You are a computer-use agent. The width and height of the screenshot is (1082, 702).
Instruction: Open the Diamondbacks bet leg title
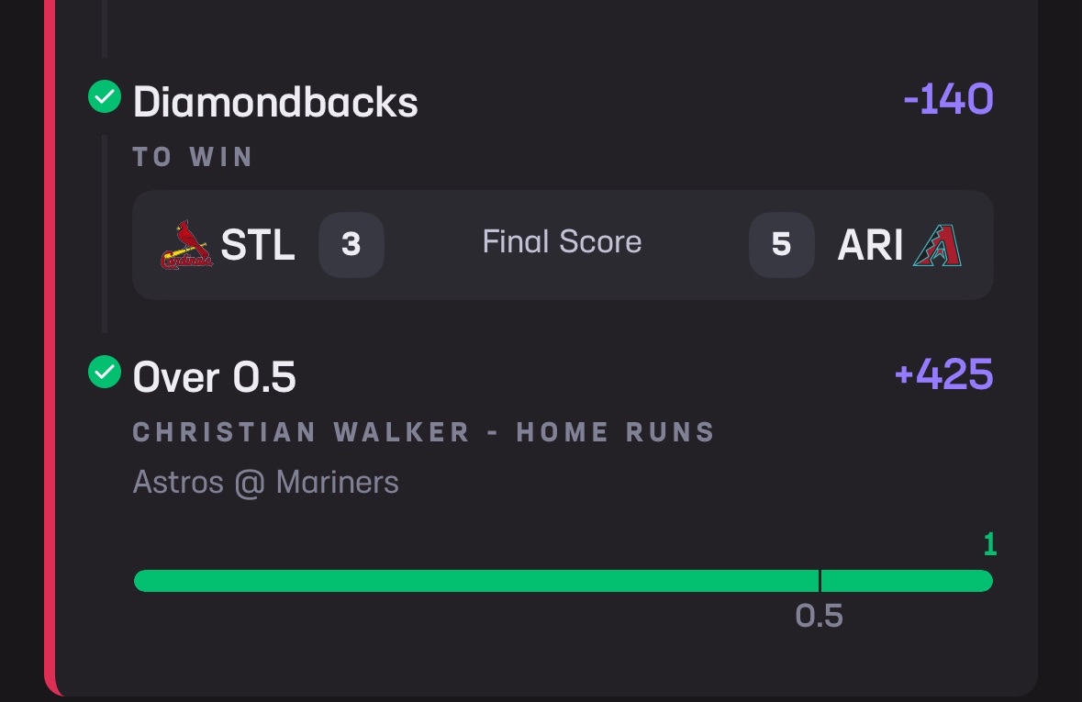pos(275,102)
